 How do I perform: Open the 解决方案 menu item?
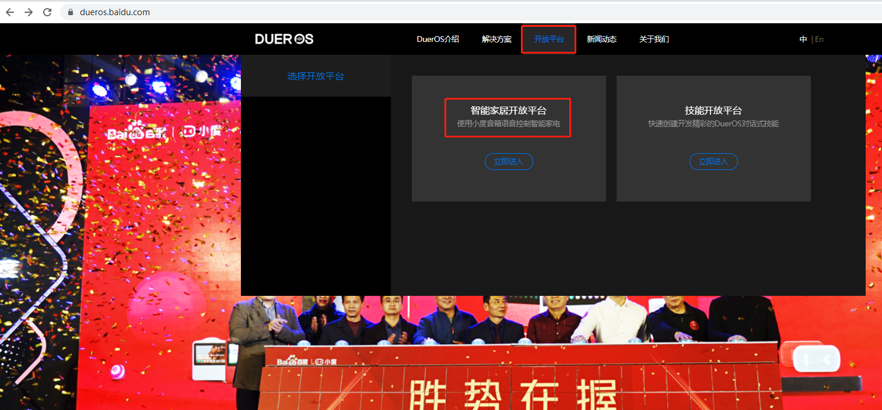tap(496, 39)
